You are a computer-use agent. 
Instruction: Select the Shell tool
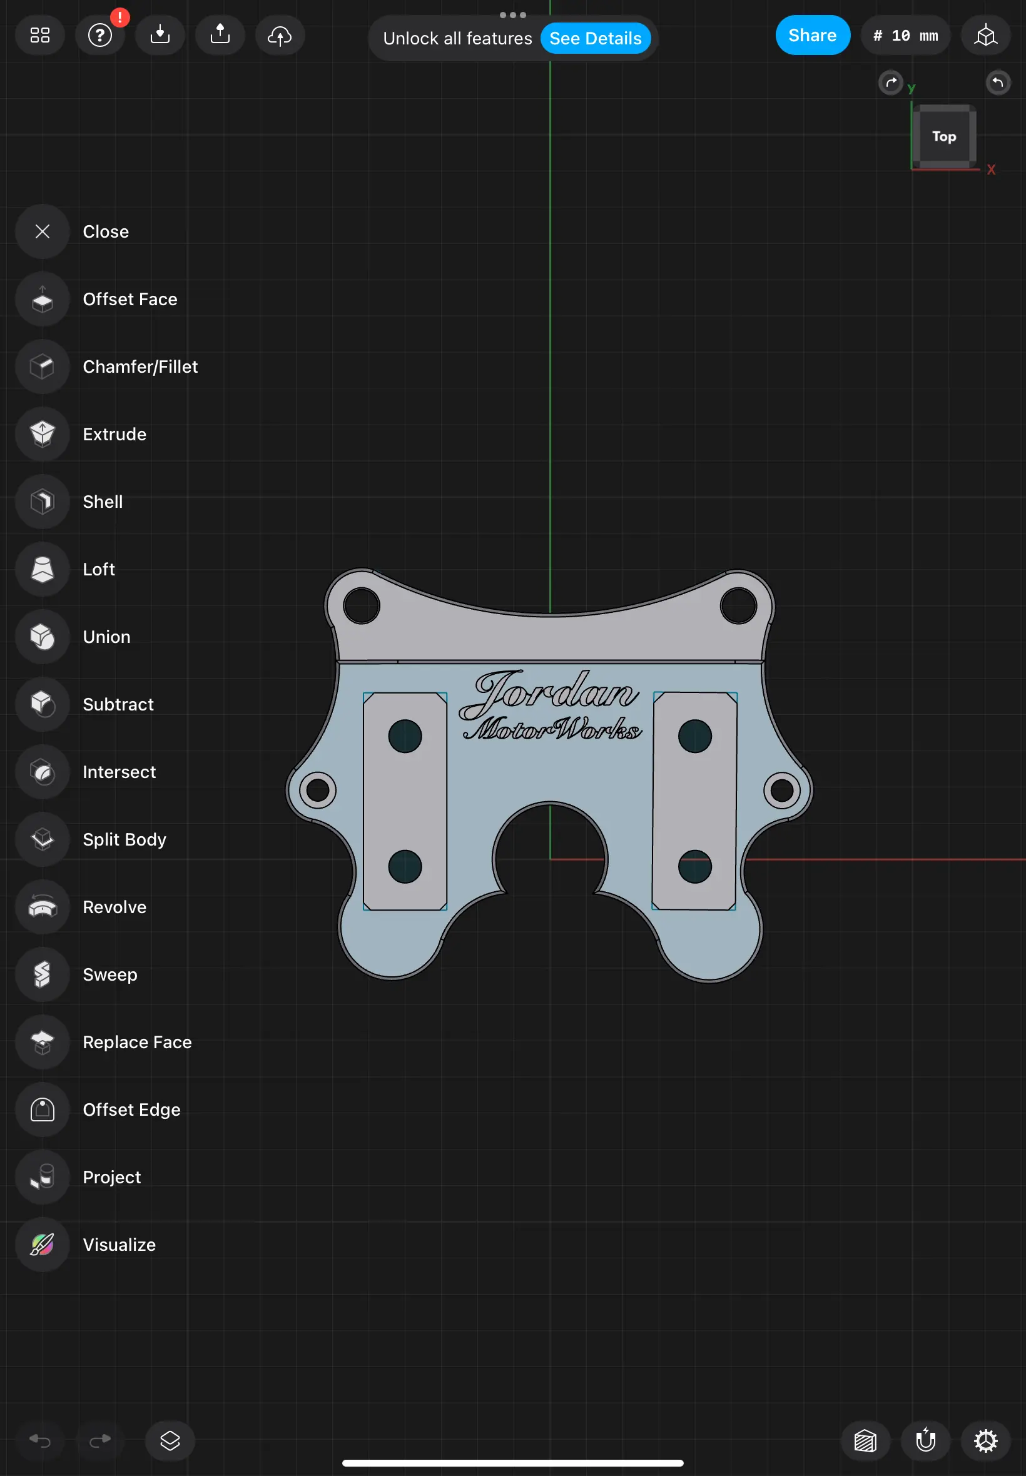click(x=41, y=502)
